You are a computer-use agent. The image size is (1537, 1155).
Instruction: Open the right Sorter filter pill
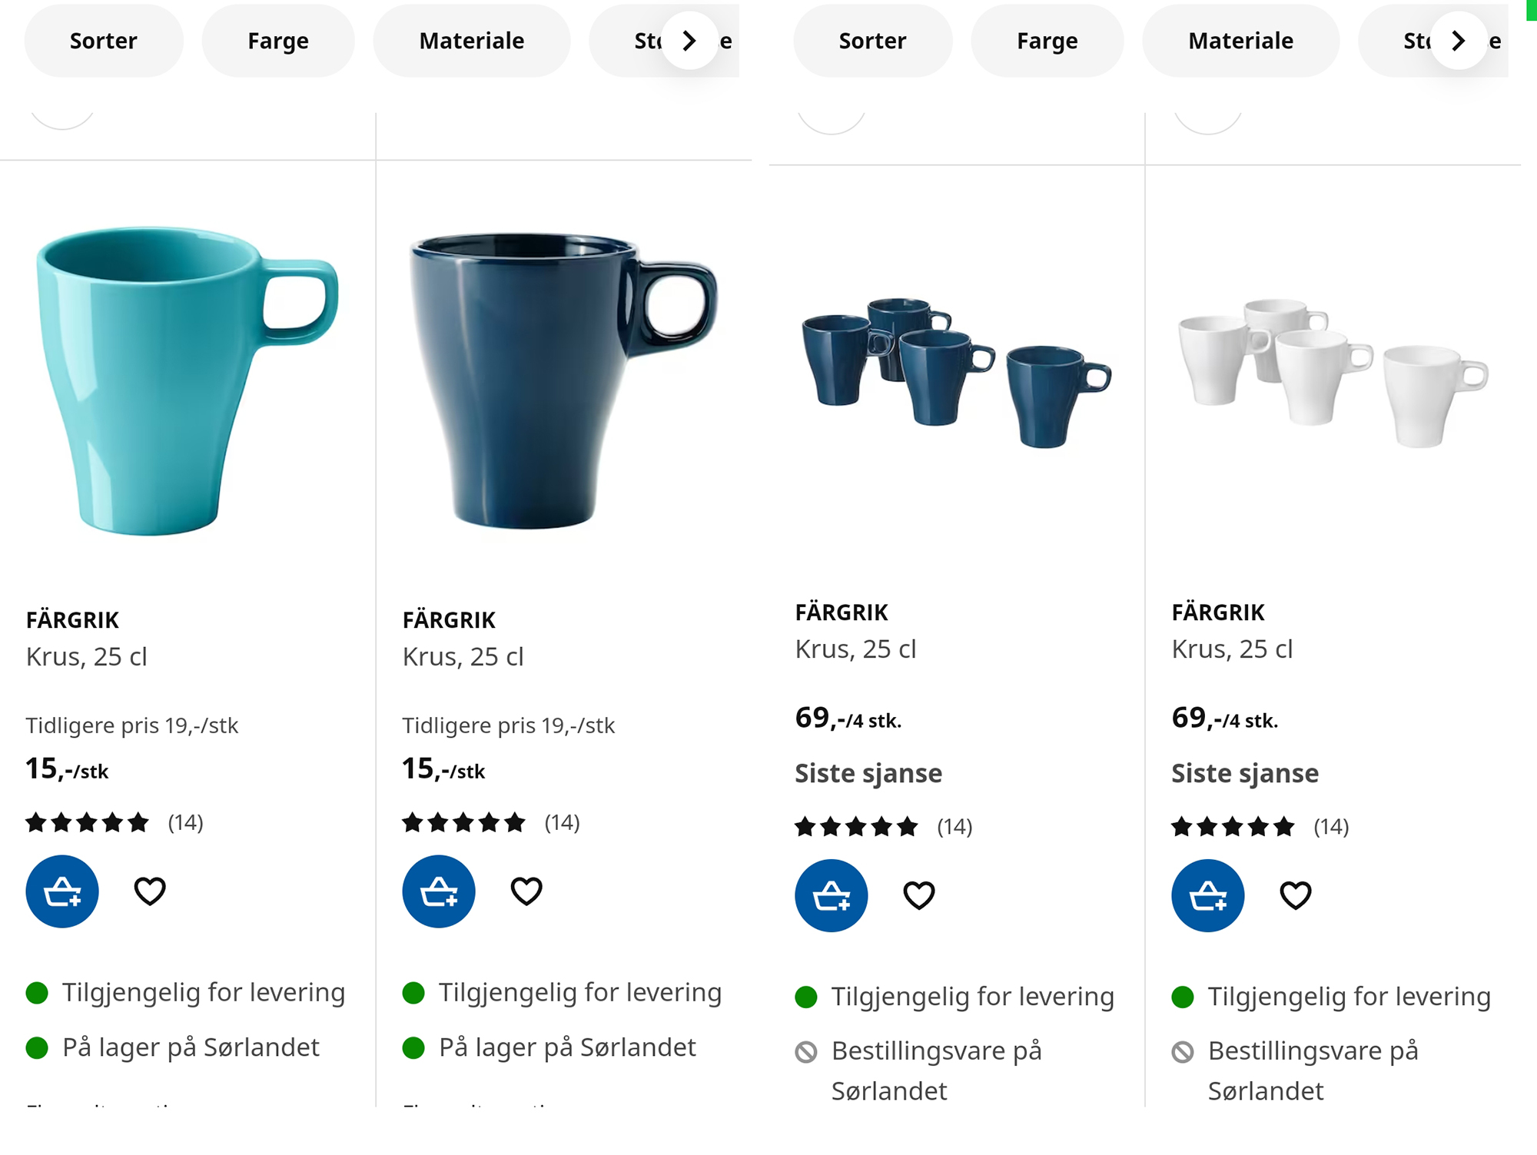(x=872, y=41)
